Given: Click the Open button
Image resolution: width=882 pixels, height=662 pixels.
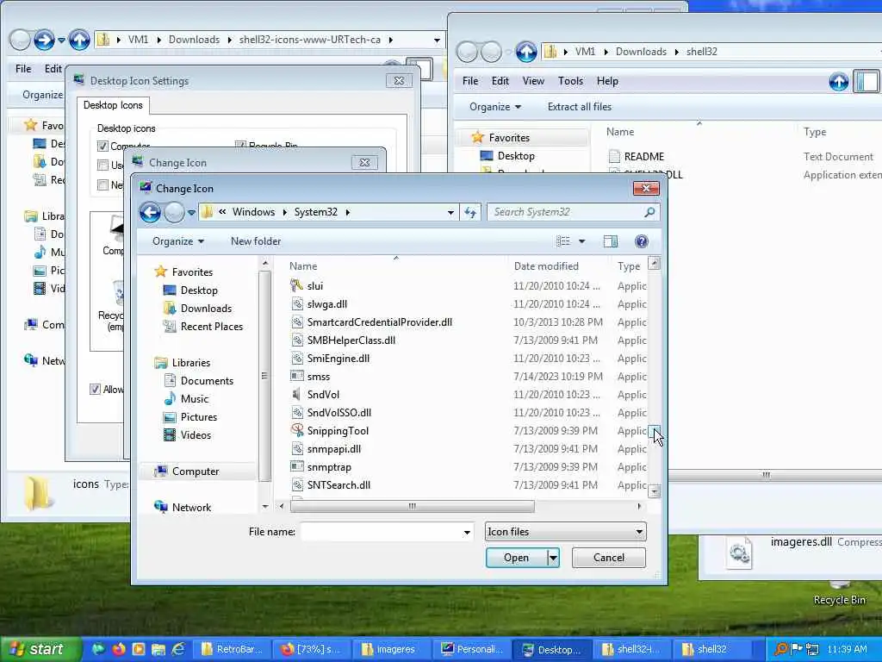Looking at the screenshot, I should [x=517, y=558].
